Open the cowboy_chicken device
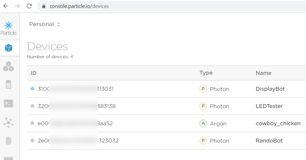The width and height of the screenshot is (306, 160). 278,123
